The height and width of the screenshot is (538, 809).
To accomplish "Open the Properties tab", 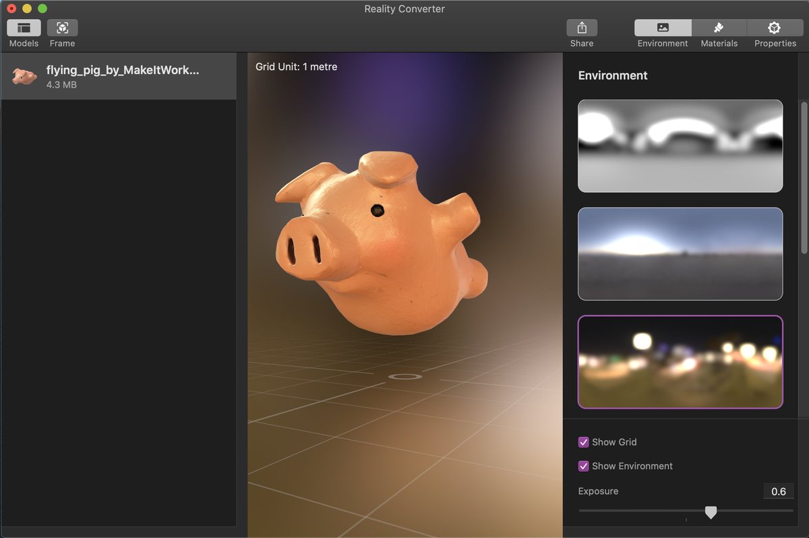I will (x=775, y=28).
